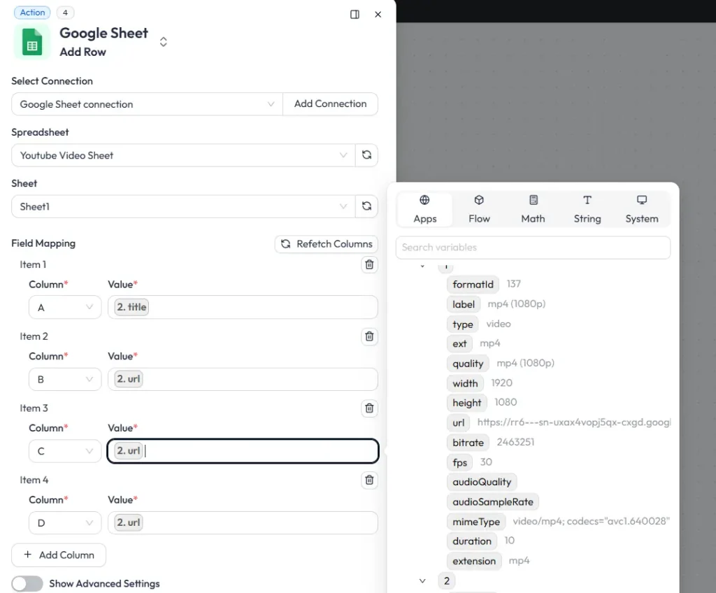
Task: Click inside the Search variables field
Action: (533, 248)
